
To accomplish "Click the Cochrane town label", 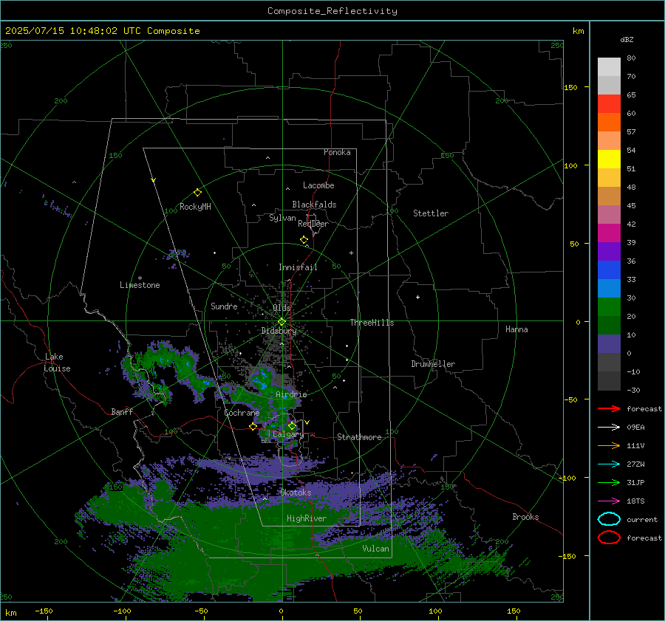I will click(x=242, y=413).
